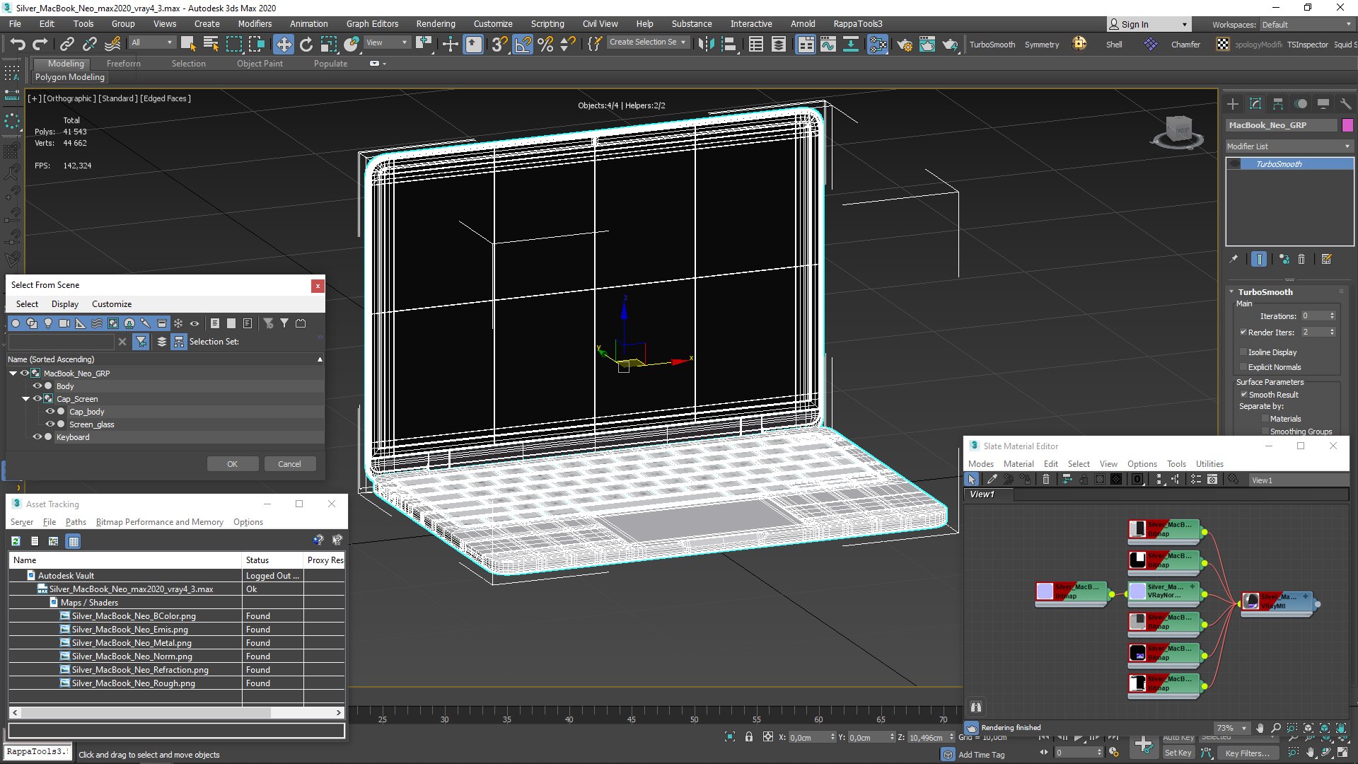Open the Paths menu in Asset Tracking
1358x764 pixels.
click(x=76, y=522)
